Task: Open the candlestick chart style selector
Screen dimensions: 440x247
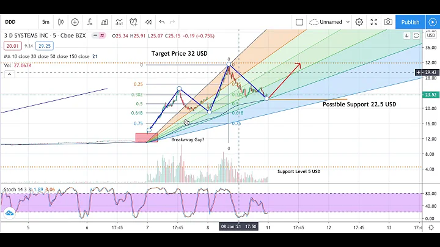Action: (x=61, y=22)
